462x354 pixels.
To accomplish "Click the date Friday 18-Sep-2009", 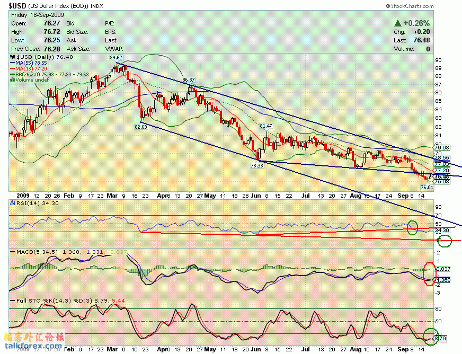I will 38,15.
